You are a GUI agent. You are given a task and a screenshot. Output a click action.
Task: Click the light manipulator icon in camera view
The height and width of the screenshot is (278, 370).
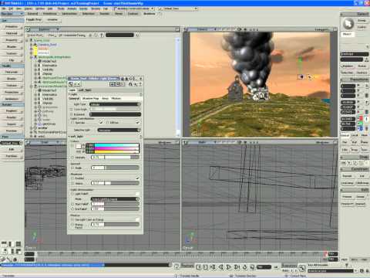[301, 76]
